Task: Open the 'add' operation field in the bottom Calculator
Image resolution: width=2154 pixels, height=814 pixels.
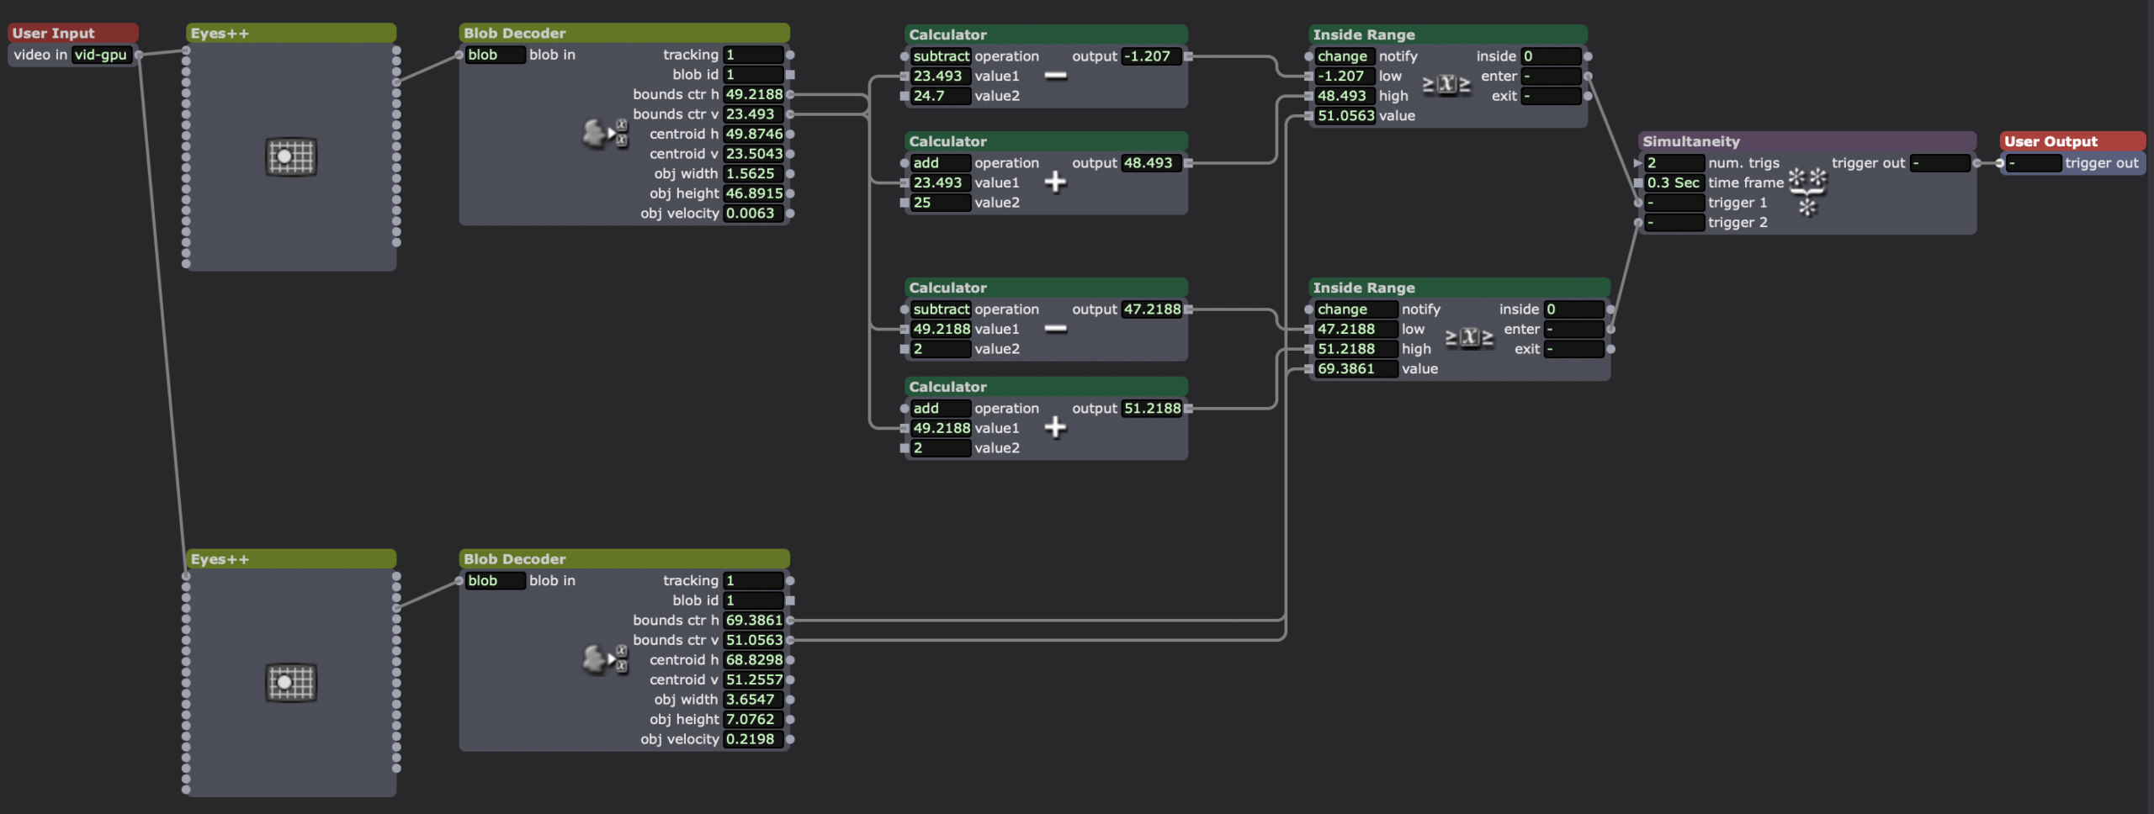Action: coord(941,409)
